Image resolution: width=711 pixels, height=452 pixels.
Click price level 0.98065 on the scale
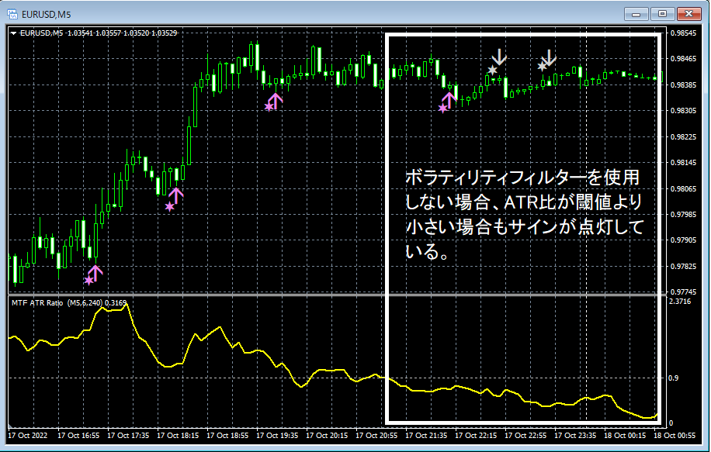pos(683,188)
